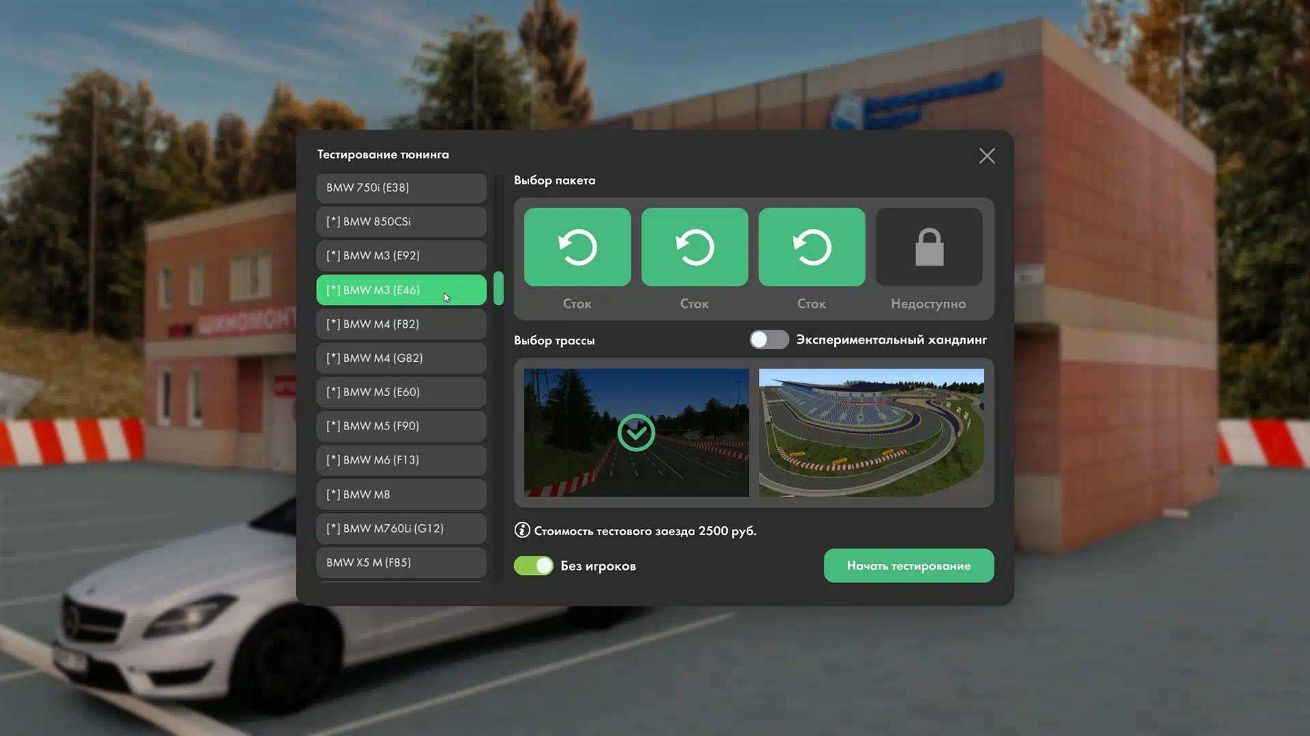This screenshot has width=1310, height=736.
Task: Select [*] BMW 850CSi in the list
Action: pos(401,221)
